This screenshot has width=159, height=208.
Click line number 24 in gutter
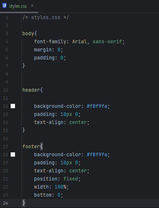click(x=5, y=203)
